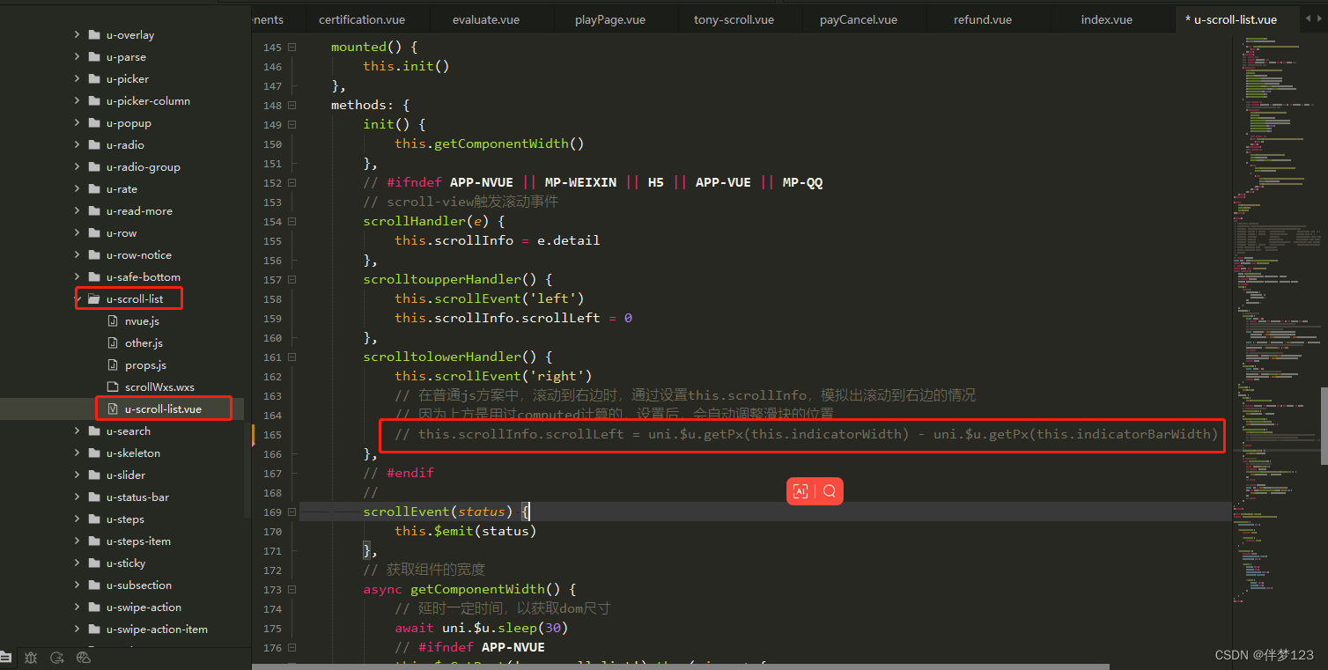The width and height of the screenshot is (1328, 670).
Task: Fold the scrollHandler function at line 154
Action: click(291, 221)
